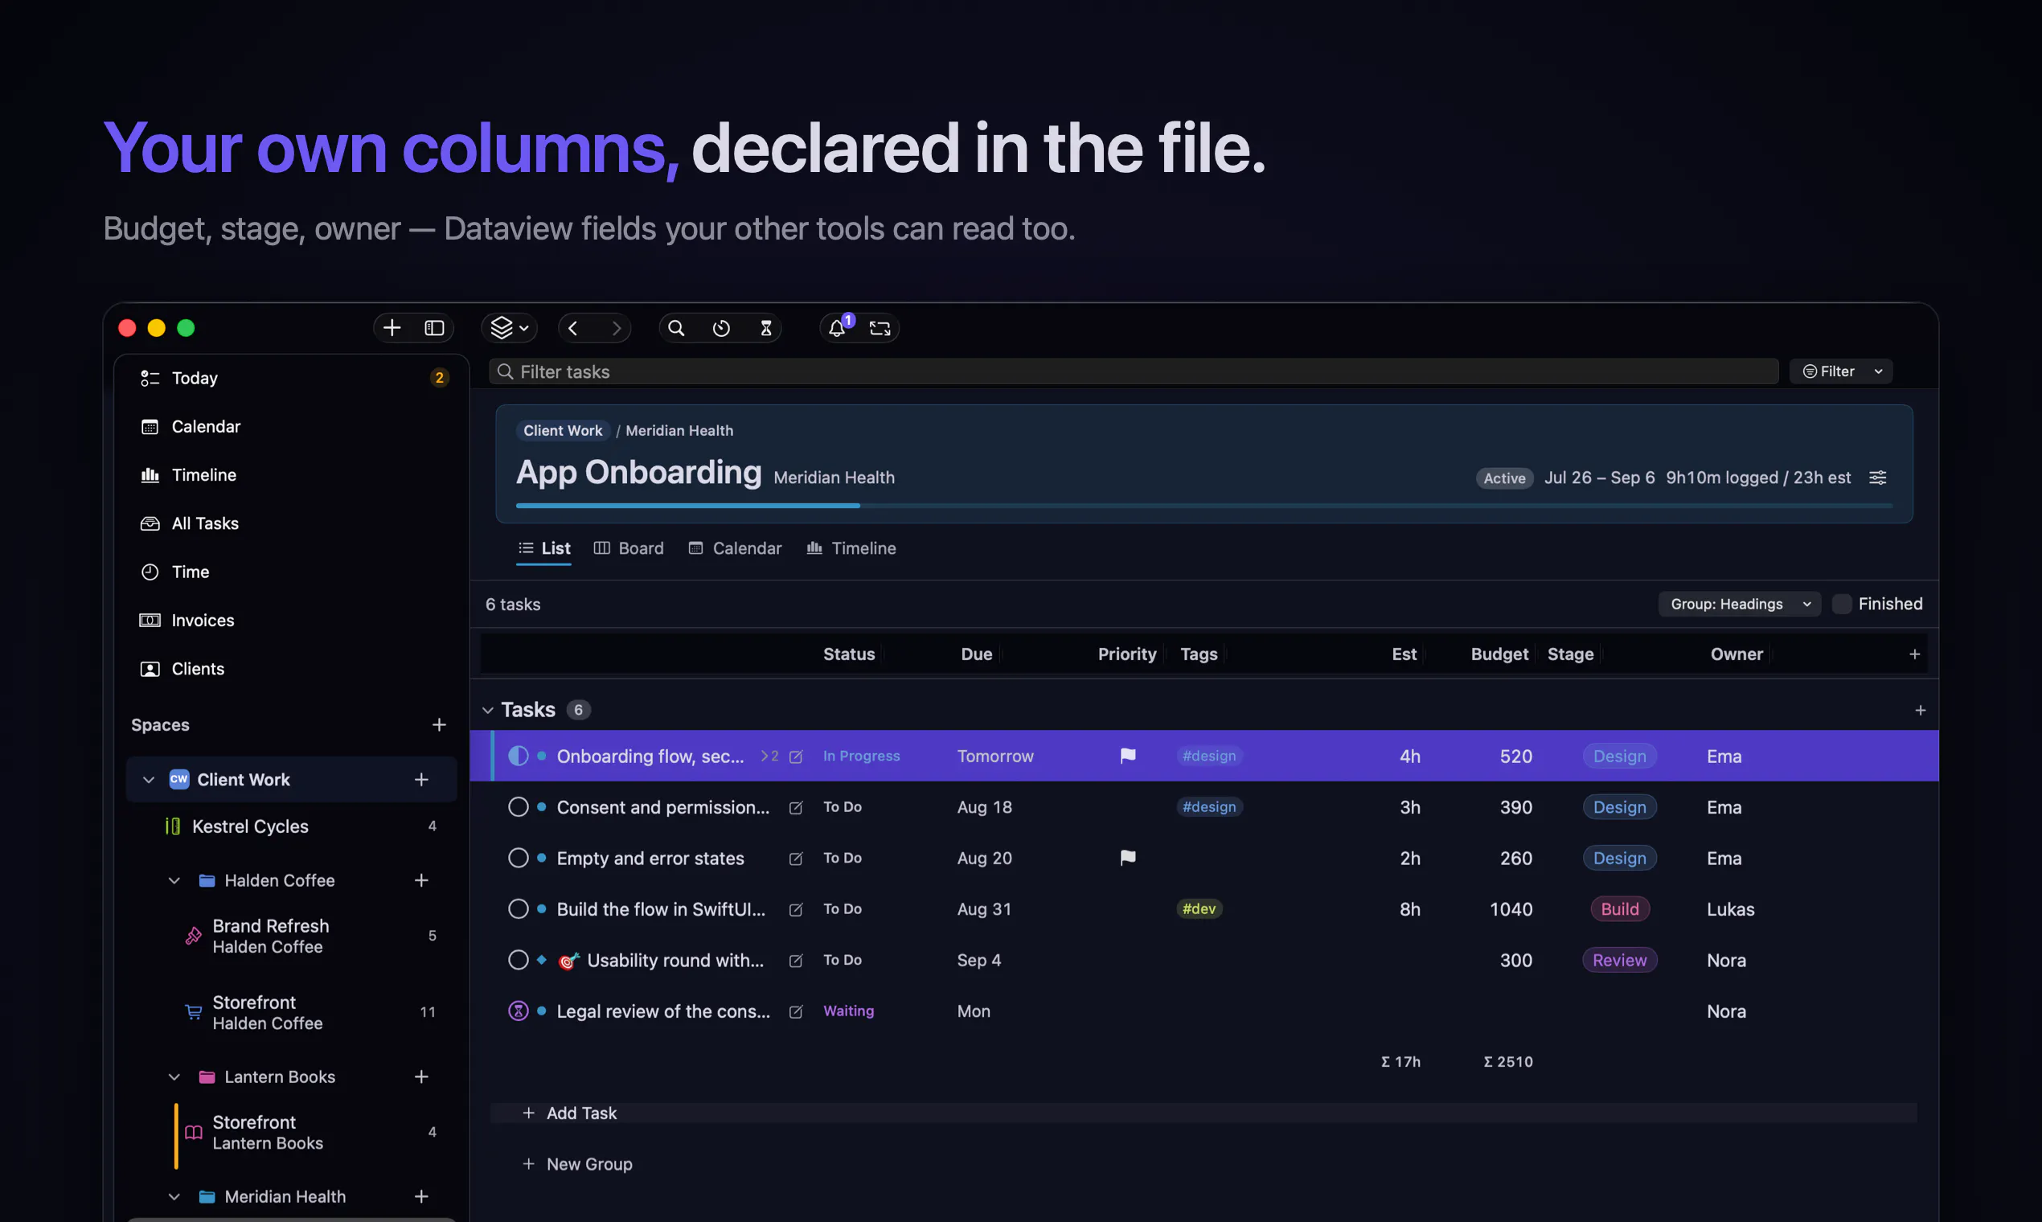
Task: Open the Group: Headings dropdown
Action: pyautogui.click(x=1740, y=605)
